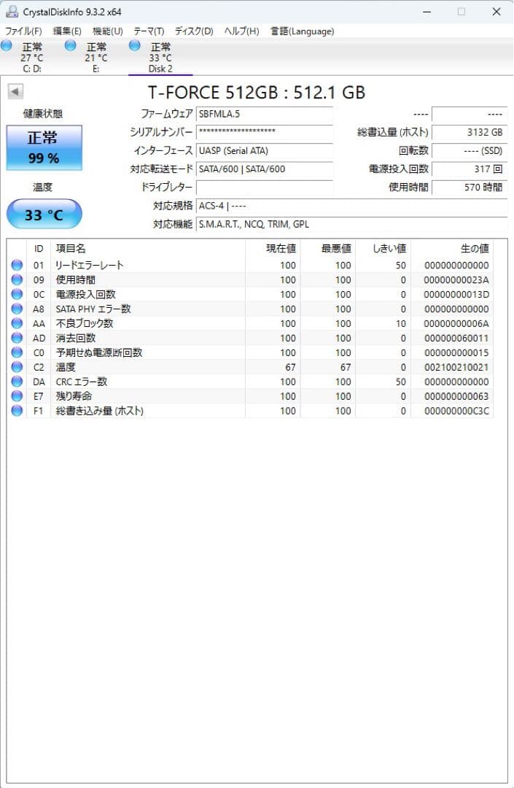Viewport: 514px width, 788px height.
Task: Click the 項目名 column header
Action: [148, 249]
